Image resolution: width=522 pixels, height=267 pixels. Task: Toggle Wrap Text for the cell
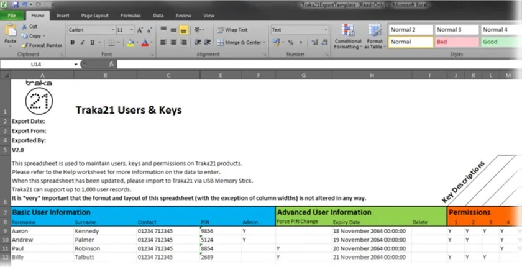pyautogui.click(x=232, y=30)
